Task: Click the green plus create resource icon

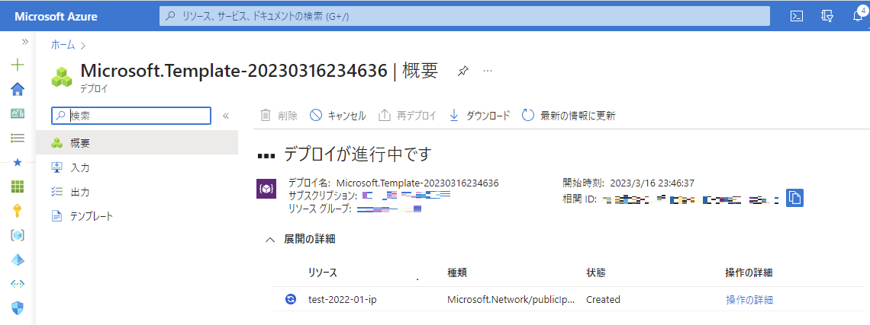Action: click(x=18, y=65)
